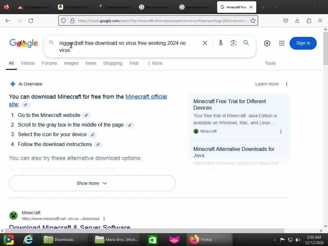Start a voice search with the microphone
Image resolution: width=328 pixels, height=246 pixels.
coord(220,43)
